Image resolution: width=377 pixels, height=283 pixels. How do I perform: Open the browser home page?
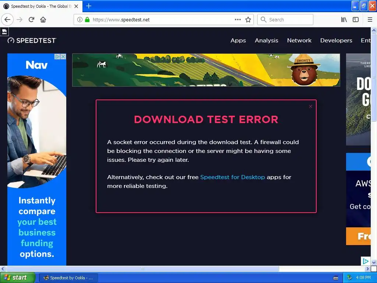click(x=43, y=20)
